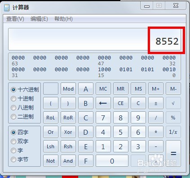This screenshot has width=190, height=178.
Task: Select the 二进制 radio button
Action: (x=22, y=117)
